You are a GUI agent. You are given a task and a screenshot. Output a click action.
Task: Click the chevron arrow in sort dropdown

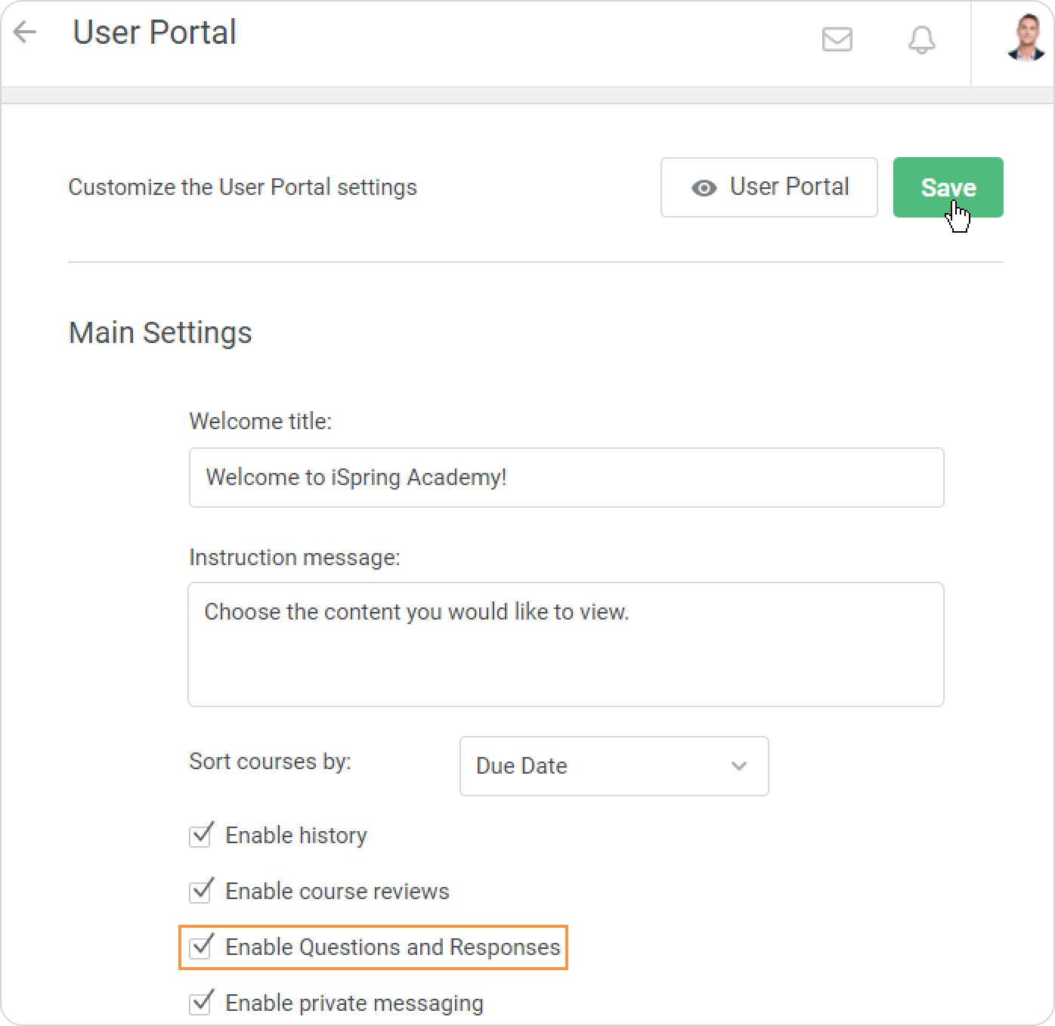(738, 766)
